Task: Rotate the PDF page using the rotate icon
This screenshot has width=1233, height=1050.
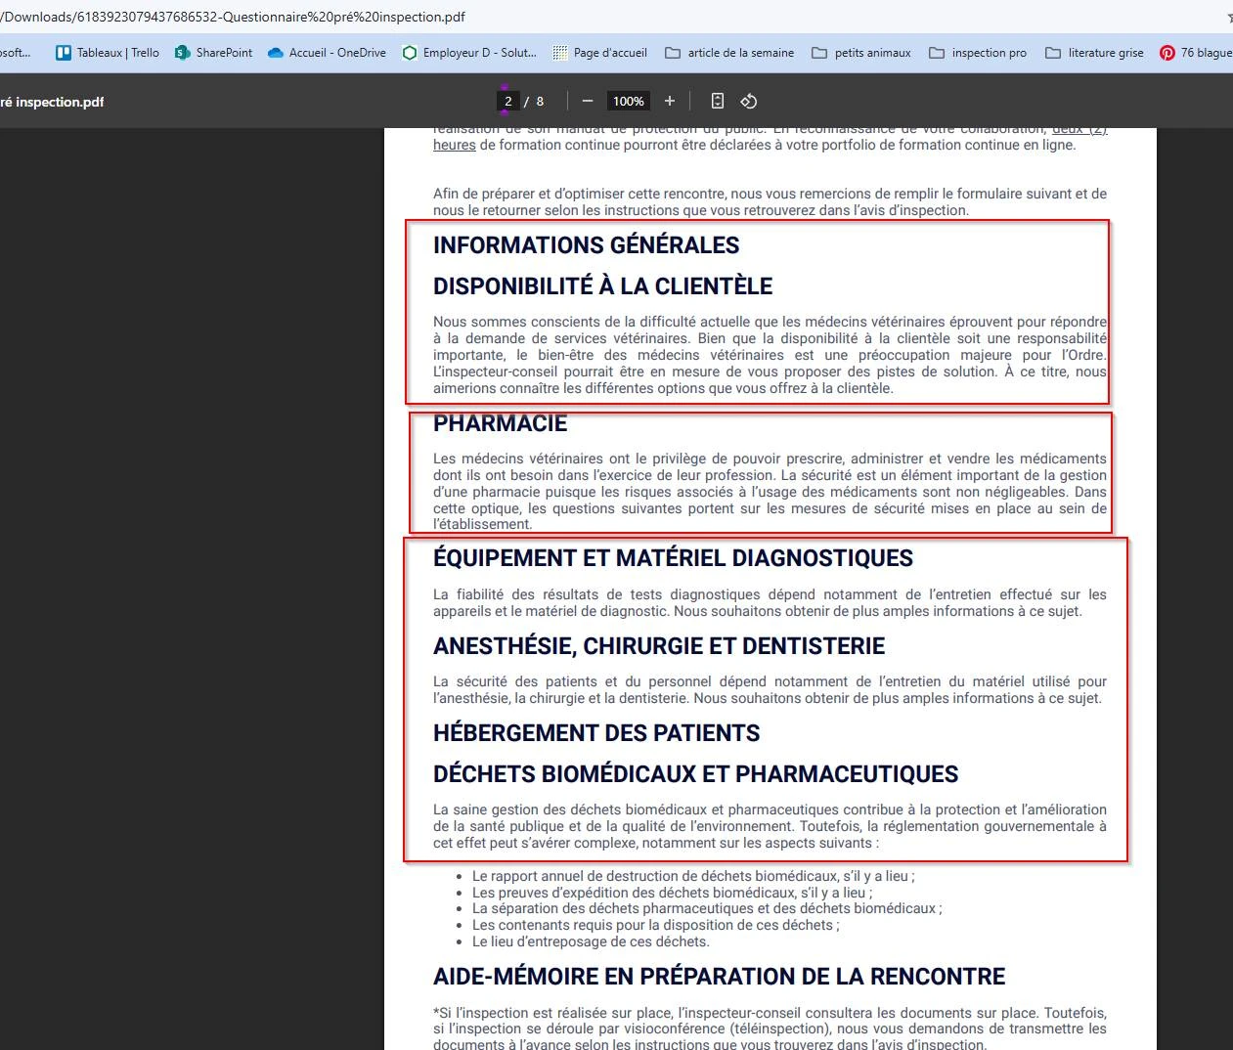Action: click(x=748, y=101)
